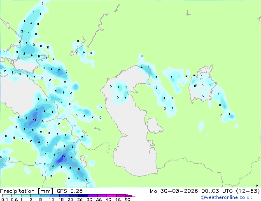The width and height of the screenshot is (261, 201).
Task: Click legend scale label '0.1'
Action: click(x=5, y=199)
